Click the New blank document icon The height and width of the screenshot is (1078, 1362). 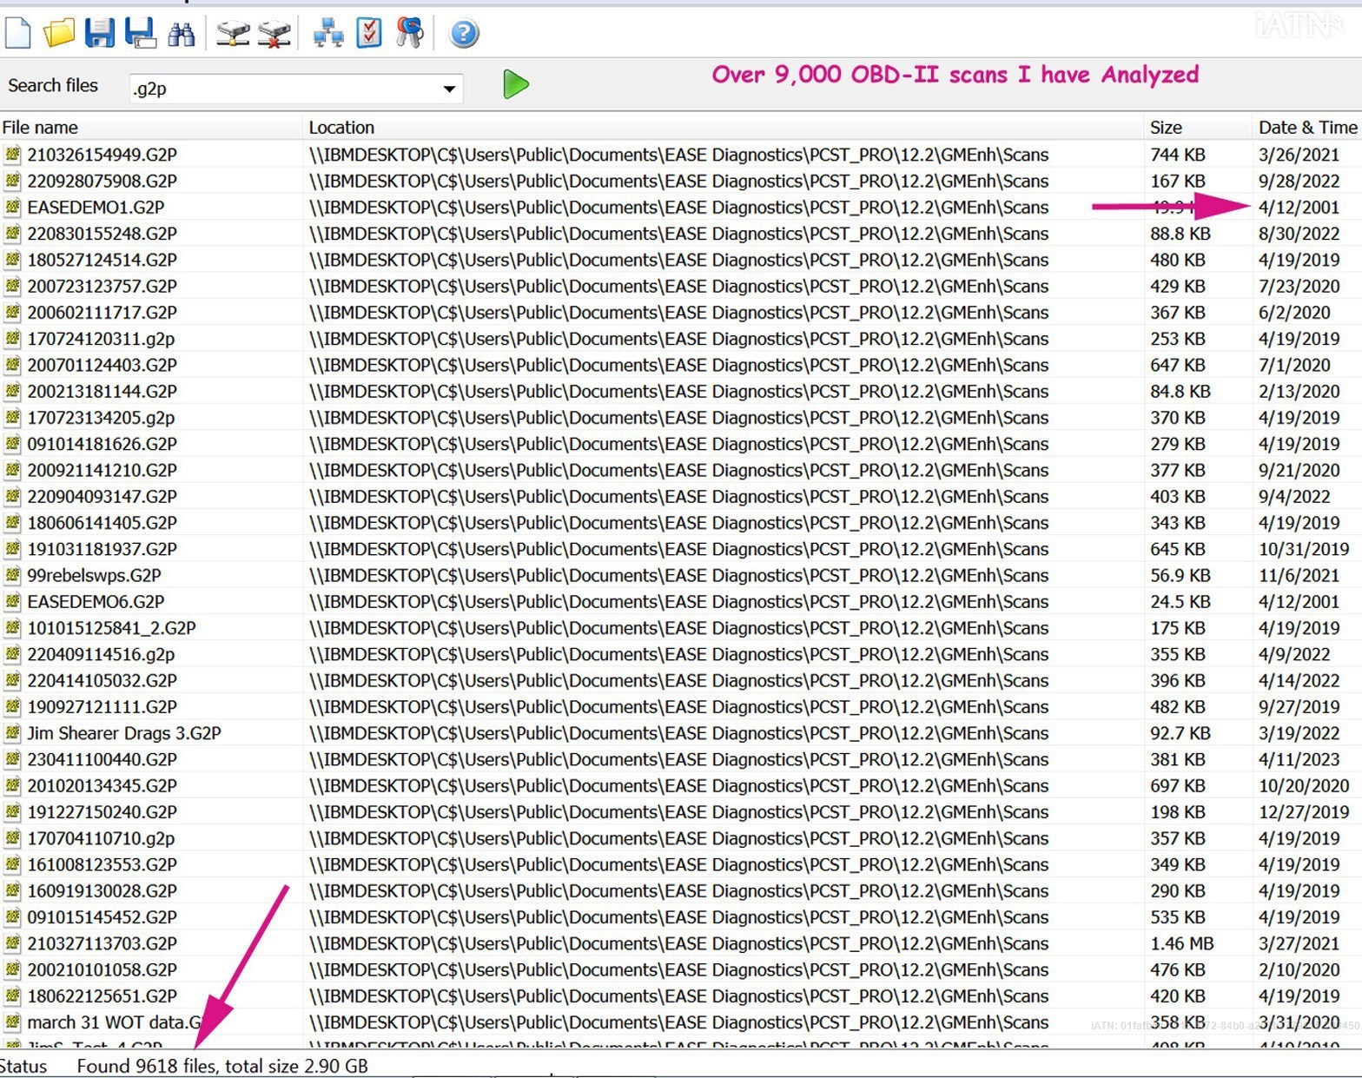(x=17, y=33)
